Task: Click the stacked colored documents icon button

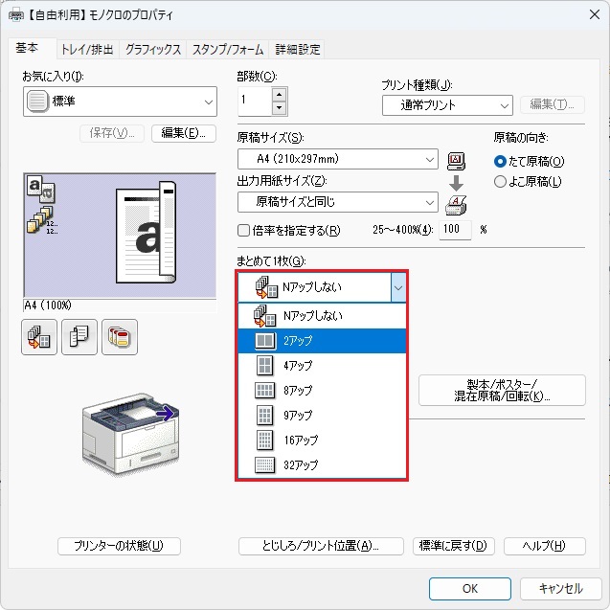Action: coord(120,337)
